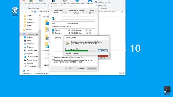Click the up-one-level arrow in Explorer
This screenshot has width=173, height=97.
(32, 12)
